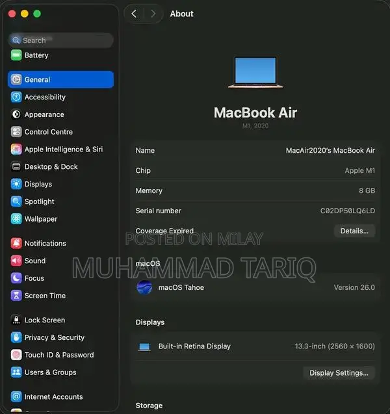The height and width of the screenshot is (414, 390).
Task: Open the Battery settings icon
Action: pos(16,55)
